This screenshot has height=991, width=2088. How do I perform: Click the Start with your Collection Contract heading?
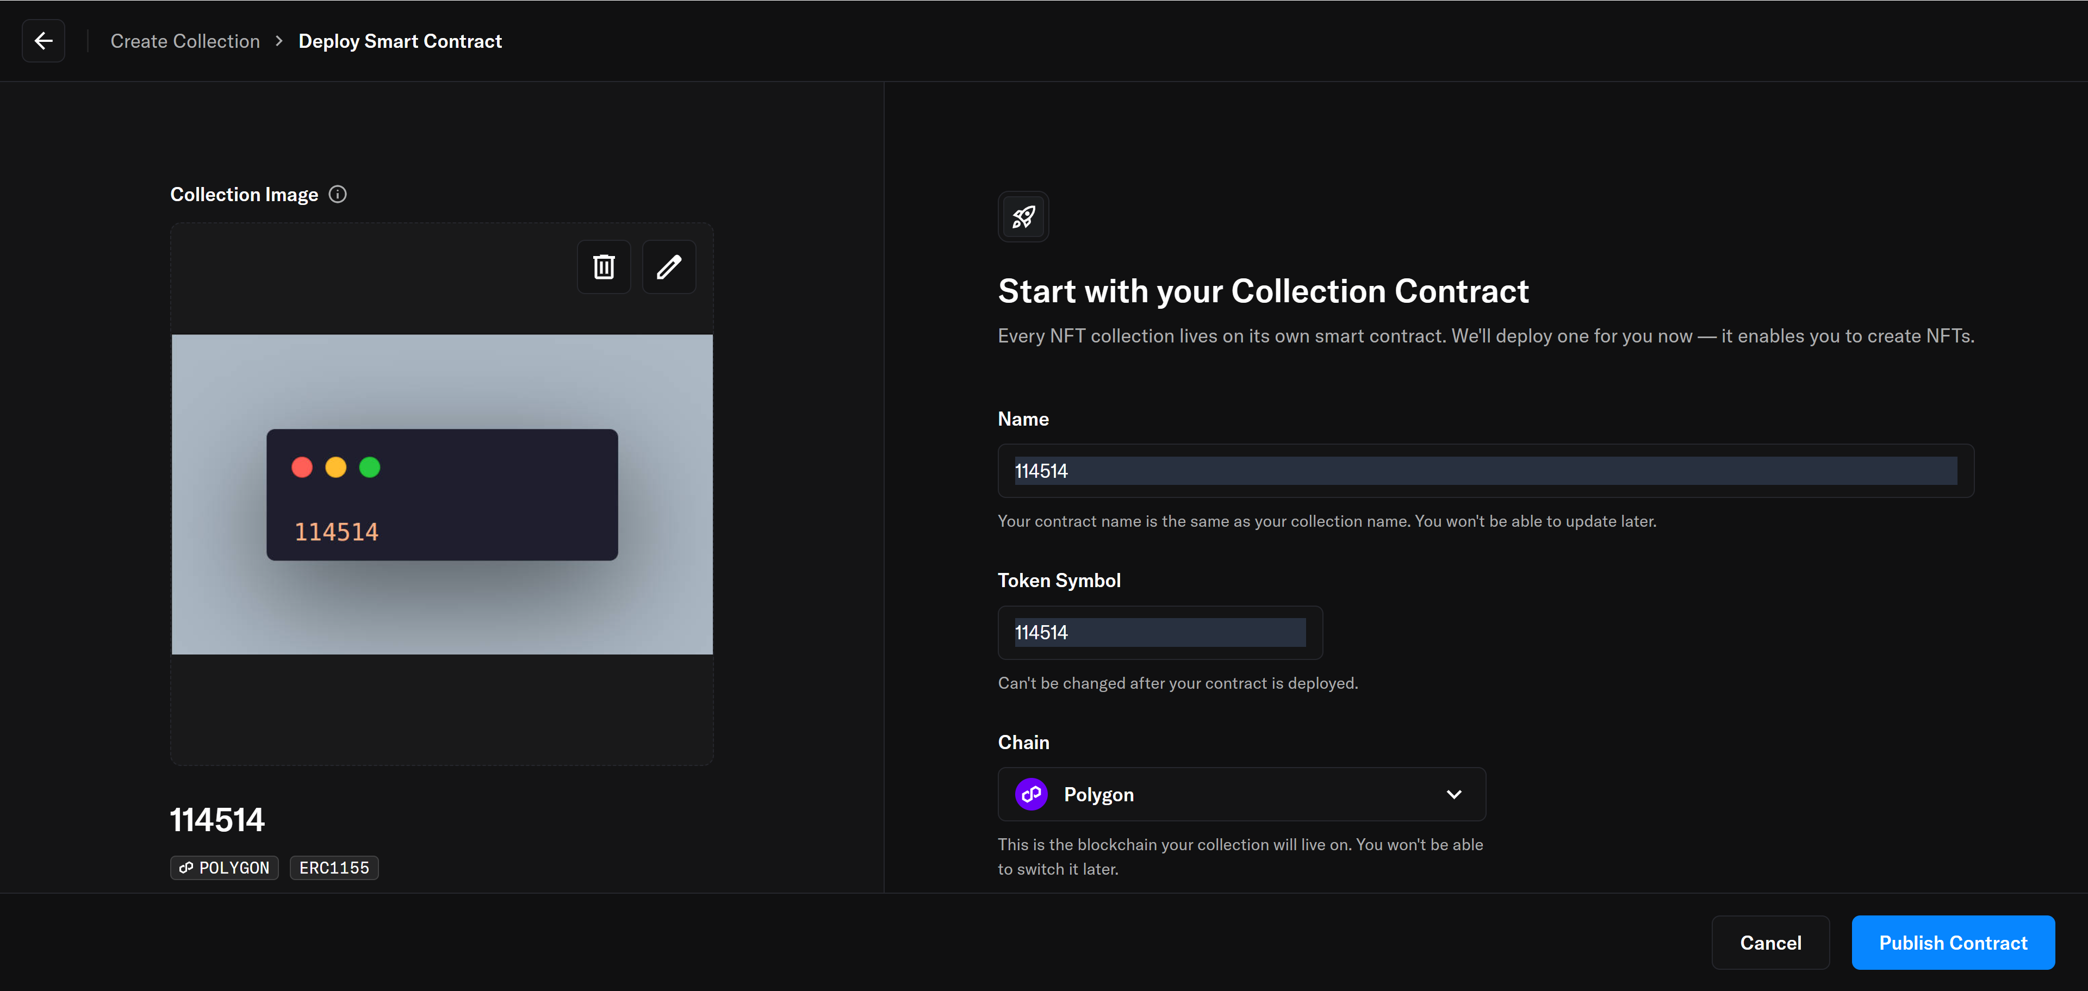tap(1262, 291)
